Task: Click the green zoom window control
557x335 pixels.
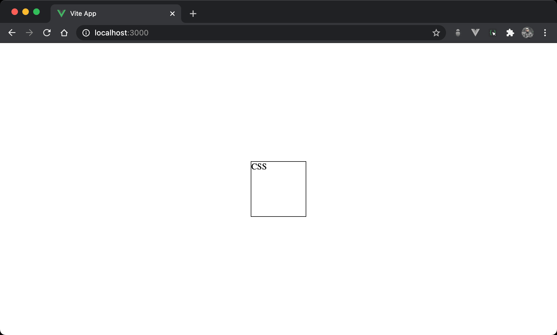Action: (x=36, y=12)
